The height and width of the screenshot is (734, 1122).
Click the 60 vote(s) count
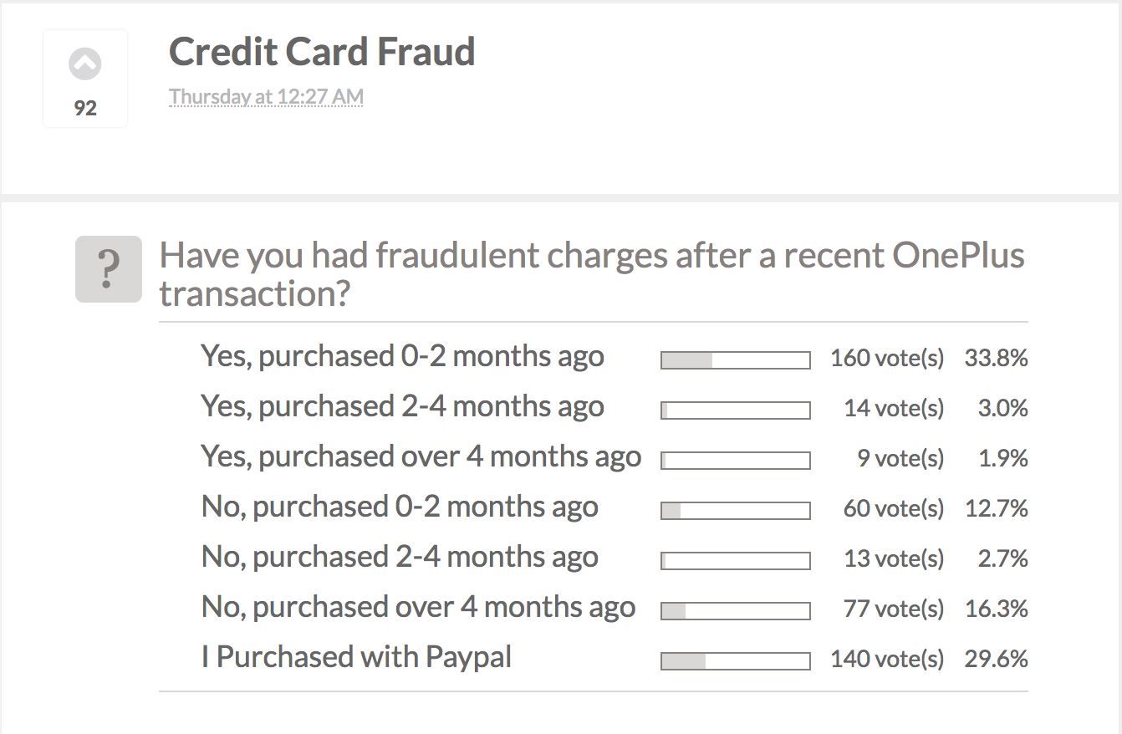pyautogui.click(x=893, y=509)
